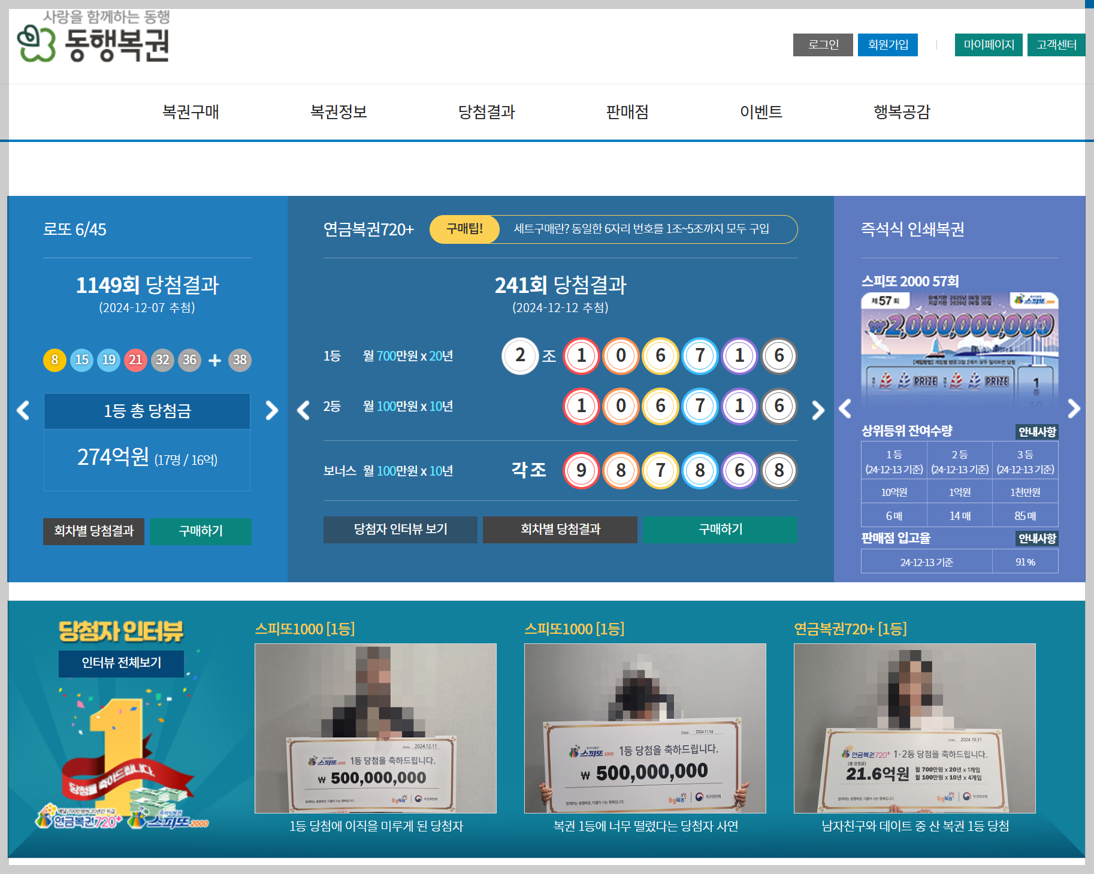Open the 이직을 미루게 된 당첨자 photo
The image size is (1094, 874).
pyautogui.click(x=376, y=728)
